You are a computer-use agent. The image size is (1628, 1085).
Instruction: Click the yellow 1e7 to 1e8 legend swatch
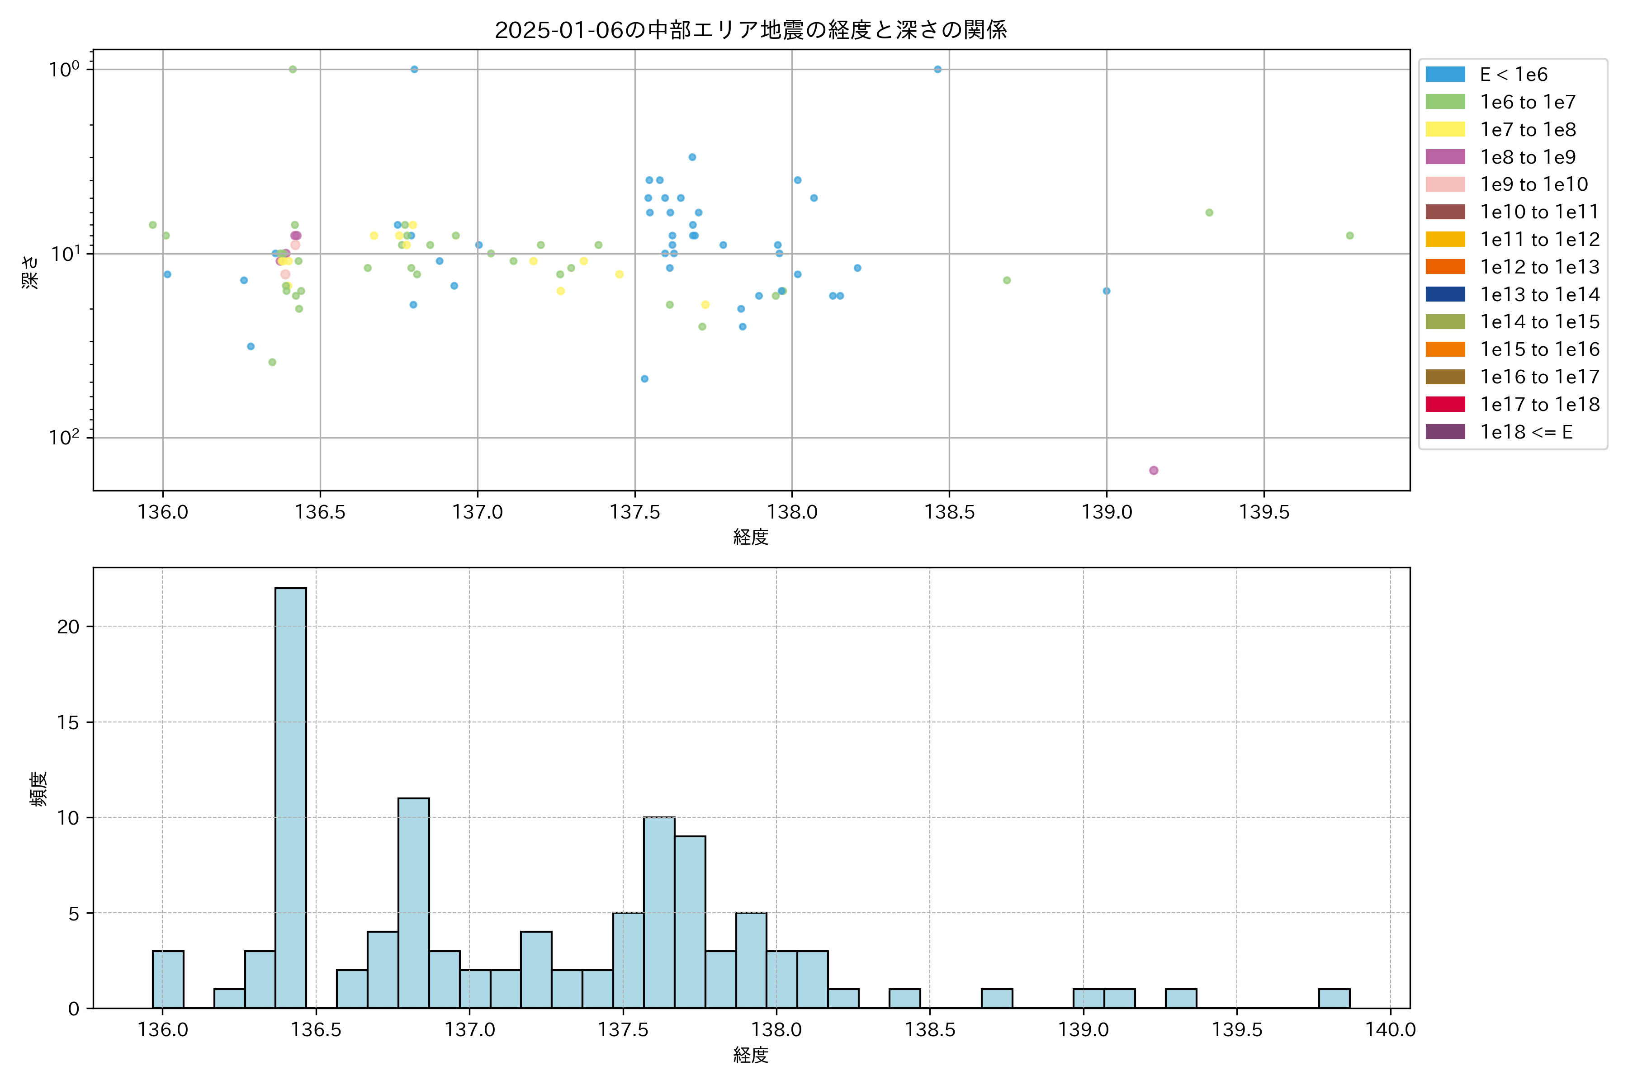point(1444,129)
